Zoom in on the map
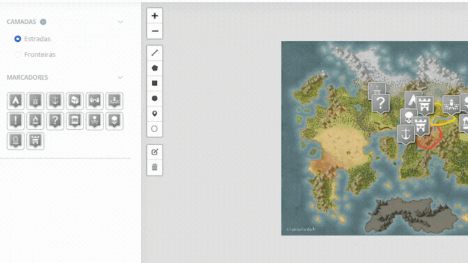The image size is (468, 263). click(155, 16)
